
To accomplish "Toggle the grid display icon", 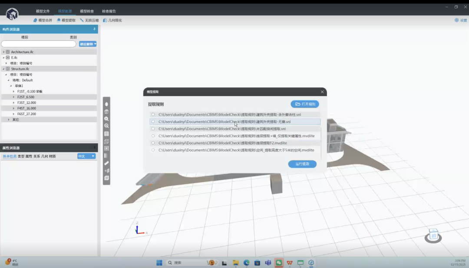I will coord(106,134).
